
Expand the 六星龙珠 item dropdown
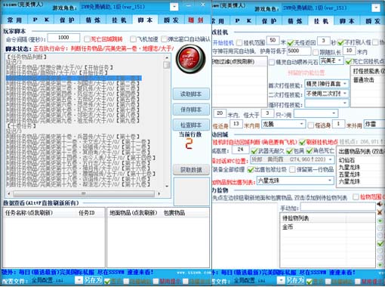click(x=329, y=181)
